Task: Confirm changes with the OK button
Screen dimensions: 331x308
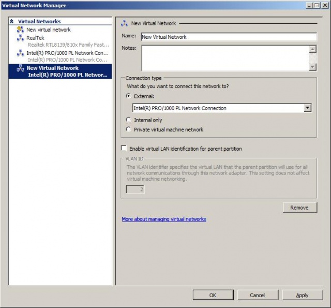Action: tap(213, 295)
